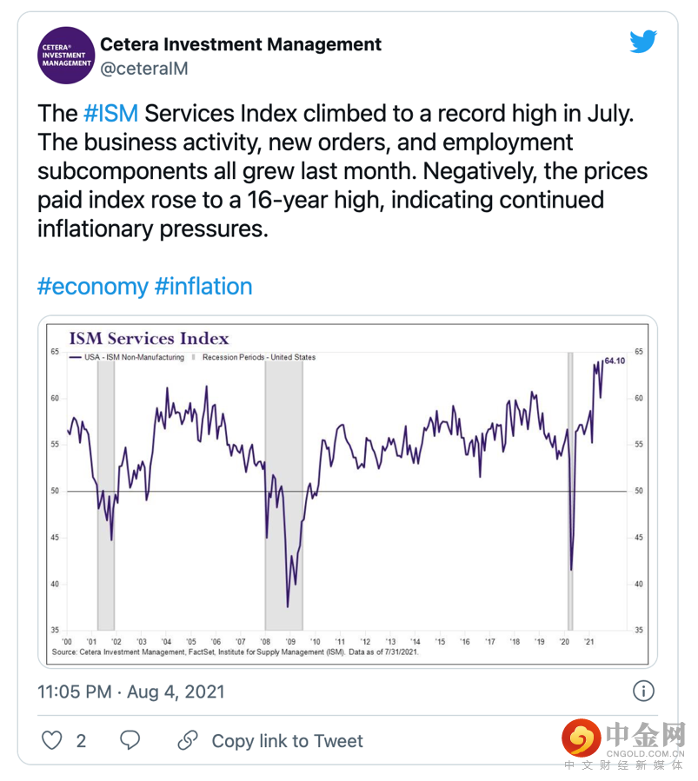The image size is (698, 781).
Task: Click the orange 中金网 logo icon
Action: 581,738
